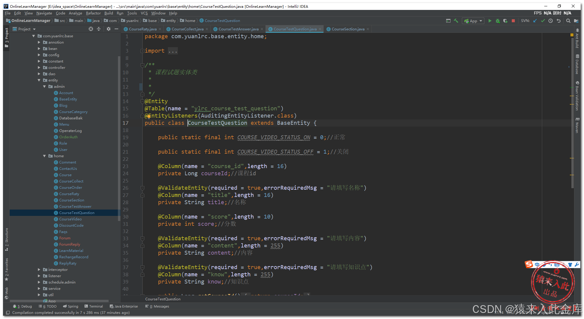The image size is (584, 319).
Task: Collapse the entity package
Action: 39,80
